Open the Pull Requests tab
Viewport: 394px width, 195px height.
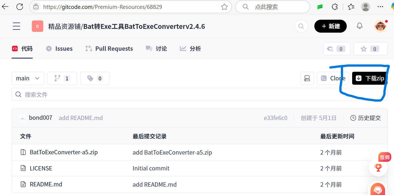coord(109,49)
